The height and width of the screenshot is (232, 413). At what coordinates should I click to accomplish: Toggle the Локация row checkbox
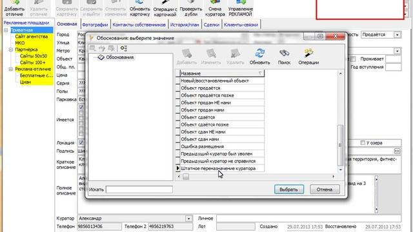[81, 142]
